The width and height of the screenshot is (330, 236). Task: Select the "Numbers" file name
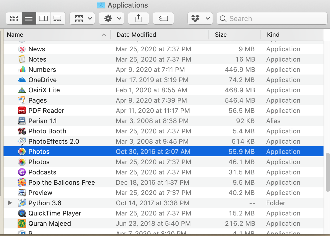coord(42,70)
